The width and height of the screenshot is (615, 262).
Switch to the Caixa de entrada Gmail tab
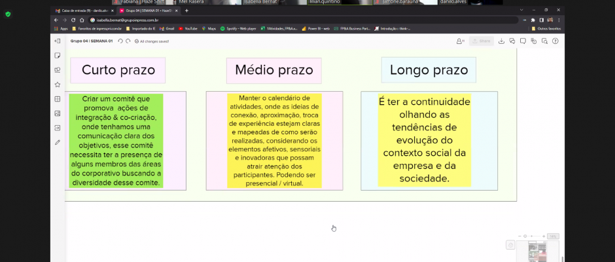click(82, 10)
